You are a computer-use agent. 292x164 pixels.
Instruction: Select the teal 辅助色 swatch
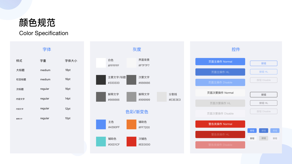pyautogui.click(x=101, y=142)
